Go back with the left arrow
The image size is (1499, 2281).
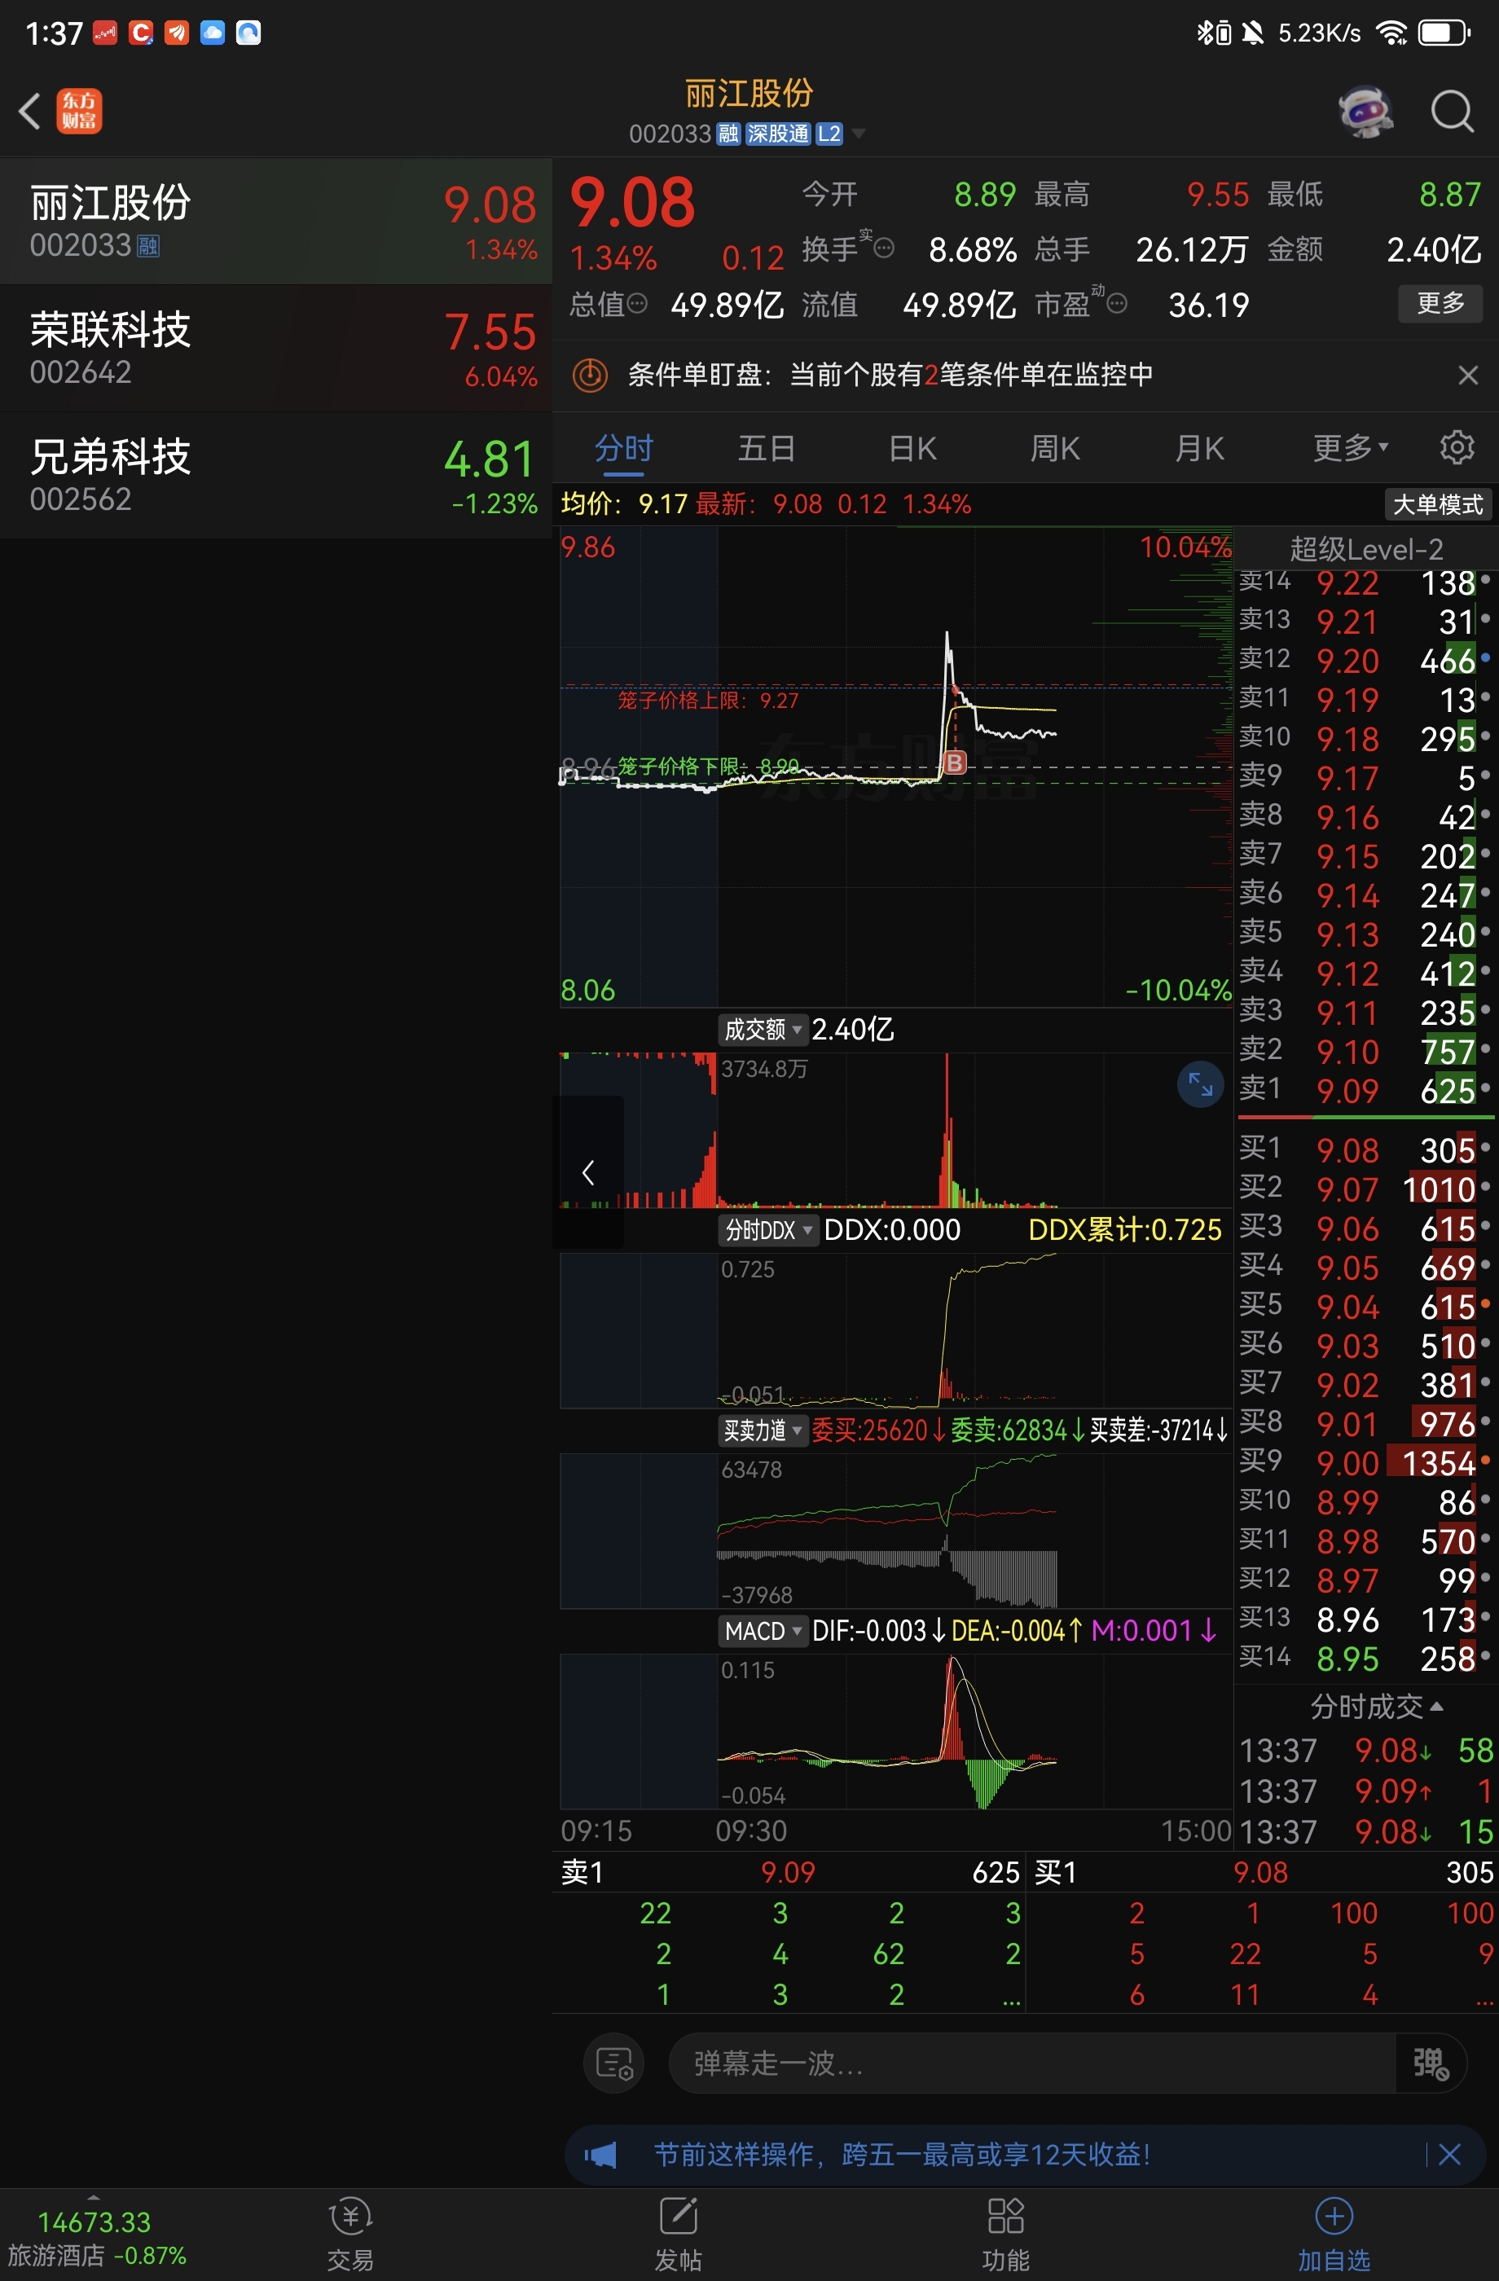pyautogui.click(x=29, y=111)
